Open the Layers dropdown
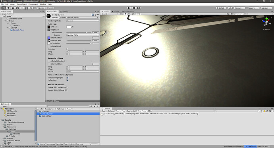The height and width of the screenshot is (148, 274). pyautogui.click(x=254, y=8)
